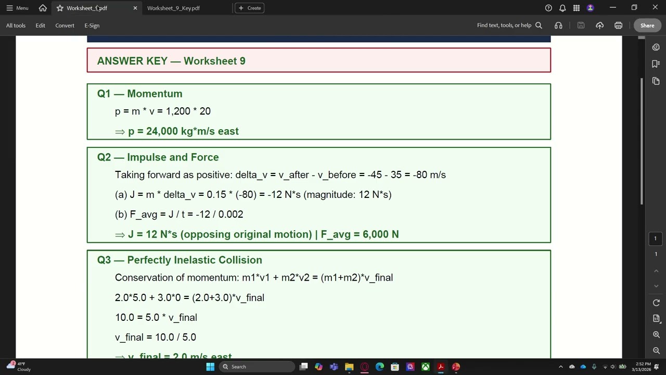Open File Explorer from taskbar

(349, 367)
